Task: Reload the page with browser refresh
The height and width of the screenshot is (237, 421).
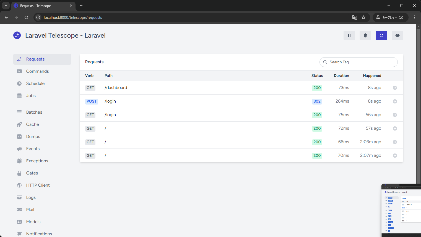Action: 26,17
